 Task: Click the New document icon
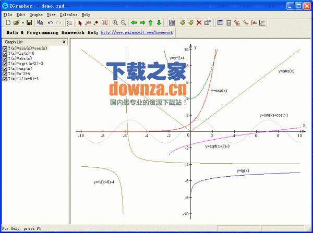(8, 22)
